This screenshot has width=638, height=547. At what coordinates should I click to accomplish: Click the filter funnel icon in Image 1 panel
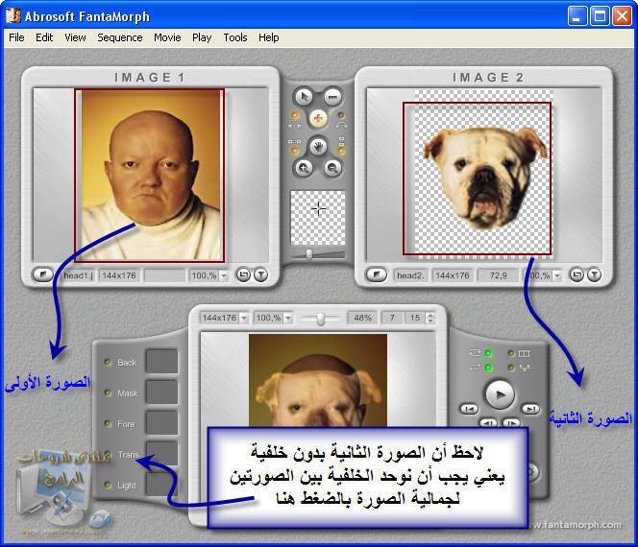coord(260,275)
